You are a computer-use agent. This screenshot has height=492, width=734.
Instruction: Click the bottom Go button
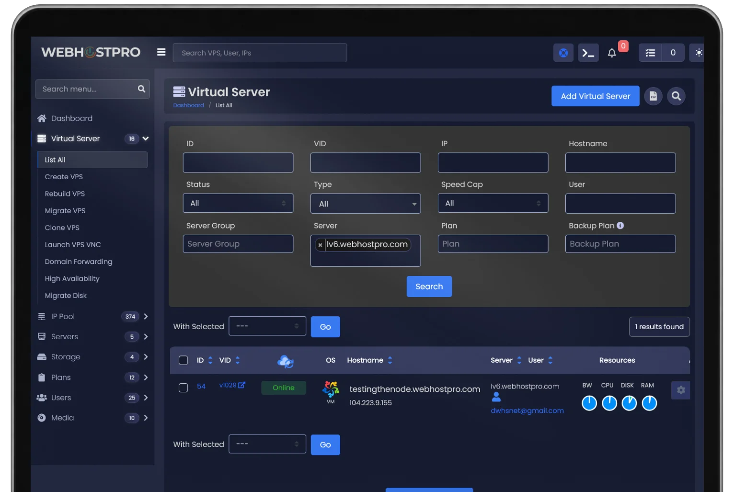(x=325, y=445)
